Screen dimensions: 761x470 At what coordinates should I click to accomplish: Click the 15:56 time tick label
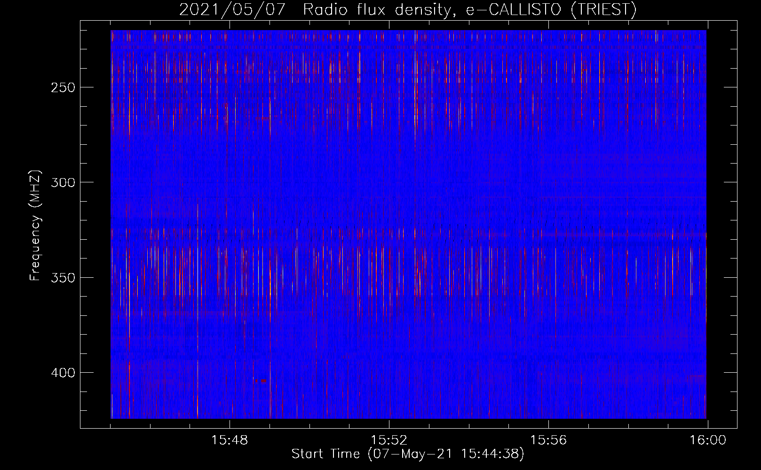click(x=548, y=440)
